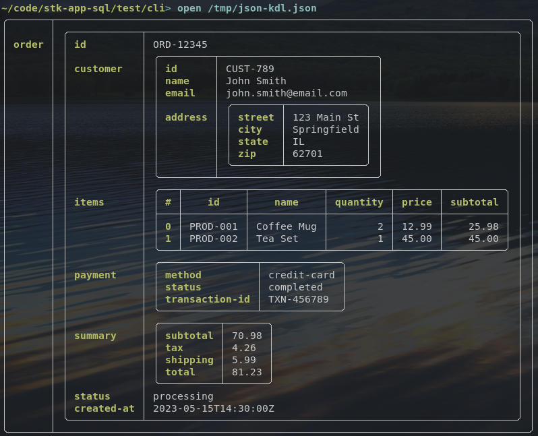The image size is (538, 436).
Task: Click the value credit-card
Action: [x=301, y=275]
